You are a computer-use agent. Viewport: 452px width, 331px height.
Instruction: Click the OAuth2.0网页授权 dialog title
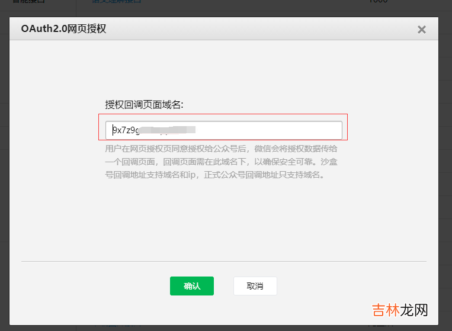coord(63,28)
